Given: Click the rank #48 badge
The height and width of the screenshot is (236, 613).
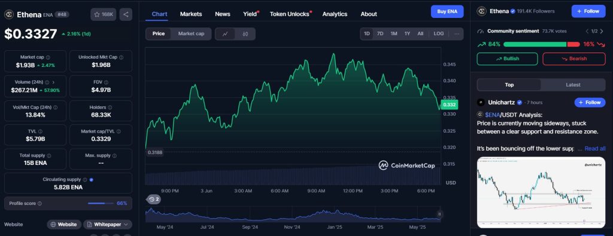Looking at the screenshot, I should click(62, 14).
